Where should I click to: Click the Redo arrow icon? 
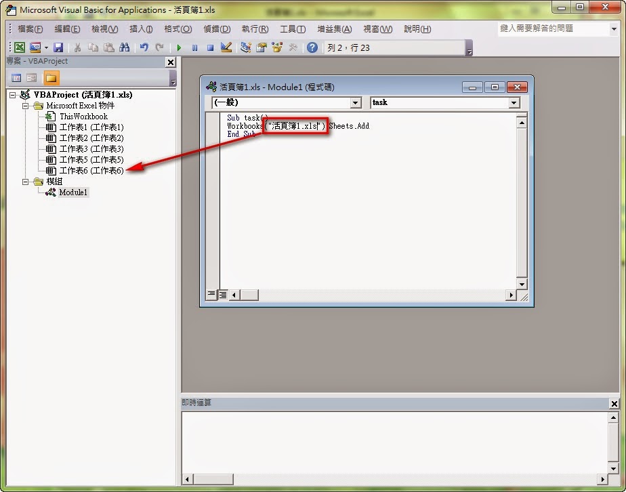point(160,47)
